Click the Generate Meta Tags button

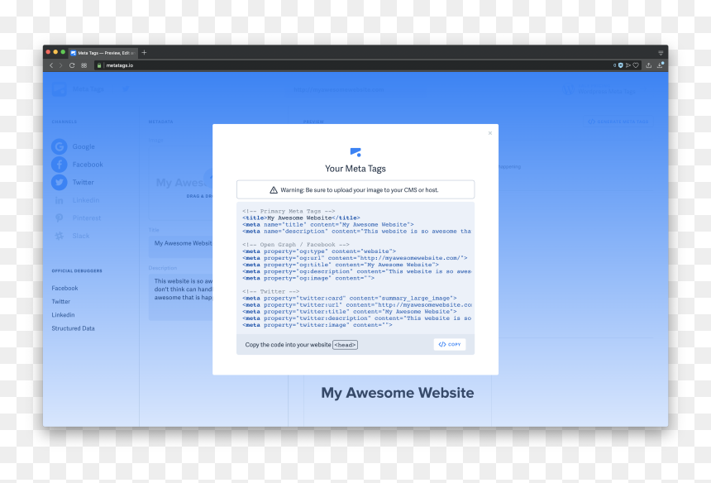point(618,122)
